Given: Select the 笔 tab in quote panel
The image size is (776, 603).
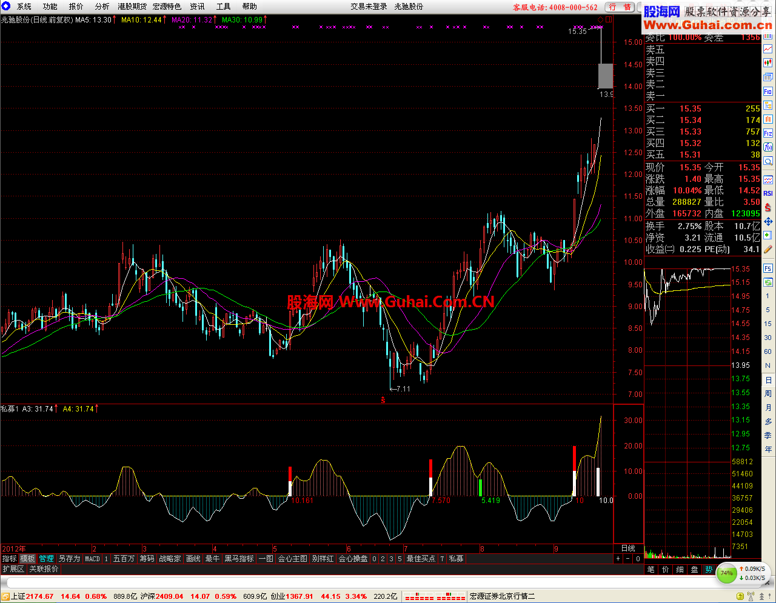Looking at the screenshot, I should coord(651,570).
